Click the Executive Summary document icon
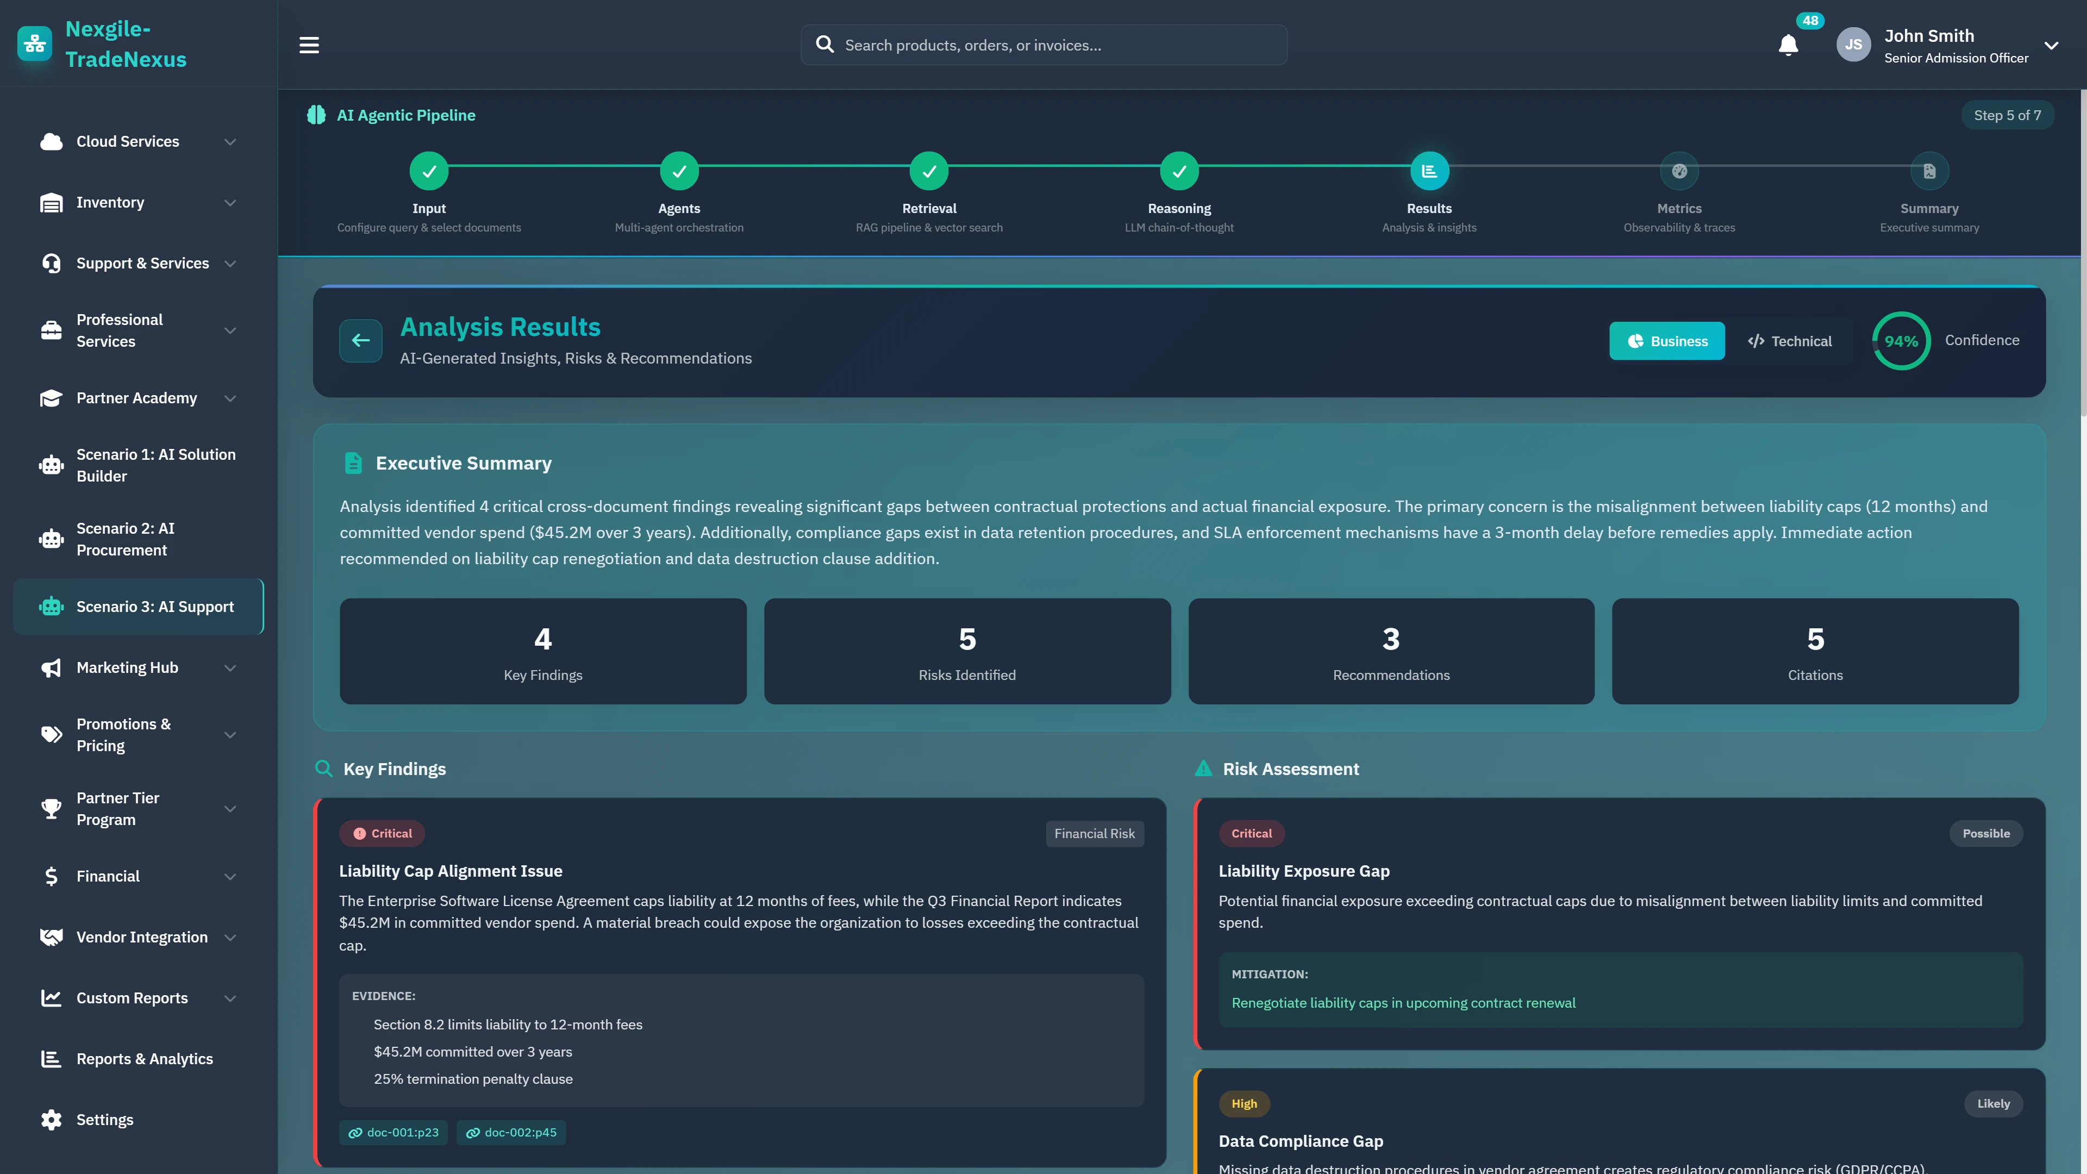 pos(352,463)
